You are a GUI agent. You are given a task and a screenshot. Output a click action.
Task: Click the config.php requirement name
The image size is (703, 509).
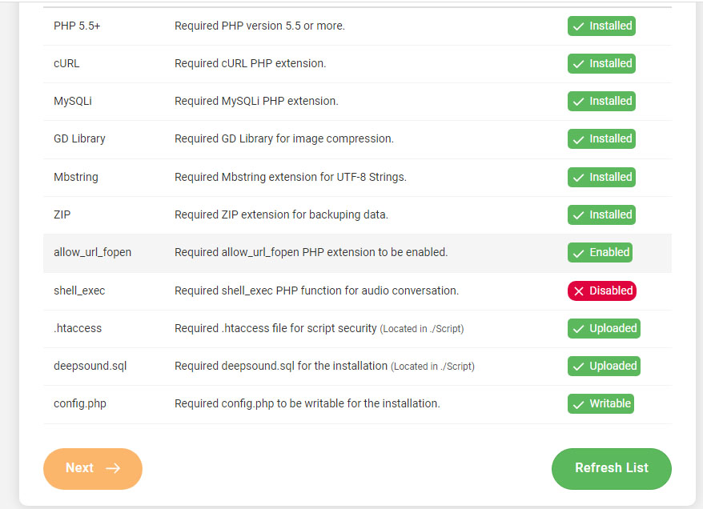80,403
